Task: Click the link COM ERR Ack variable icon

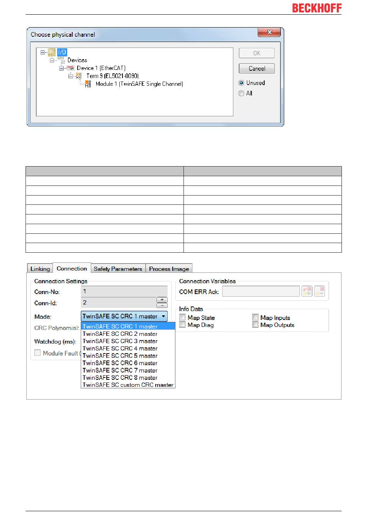Action: [x=307, y=291]
